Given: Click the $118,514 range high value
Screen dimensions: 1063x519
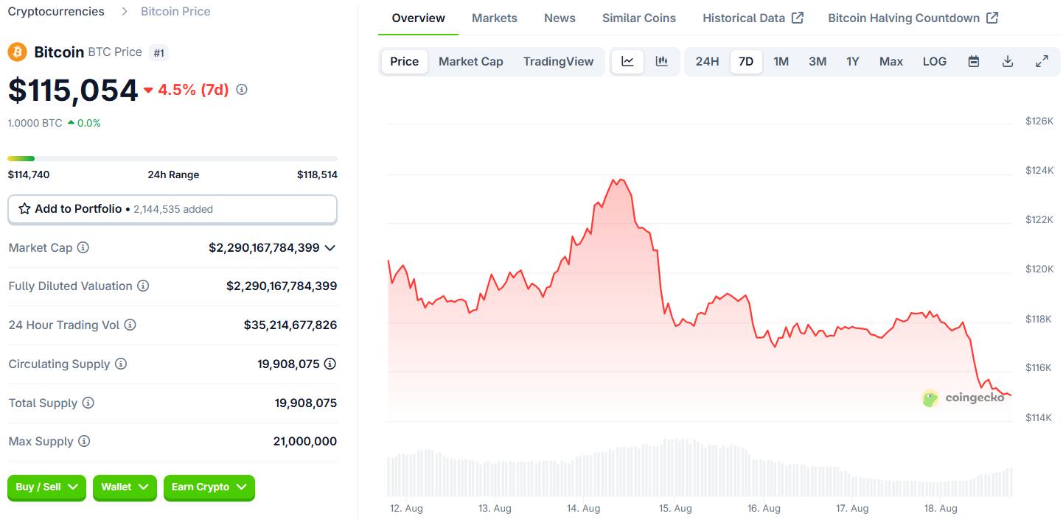Looking at the screenshot, I should [x=317, y=174].
